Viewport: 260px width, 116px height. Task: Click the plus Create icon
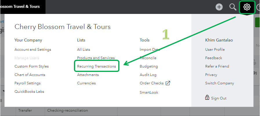(x=219, y=7)
